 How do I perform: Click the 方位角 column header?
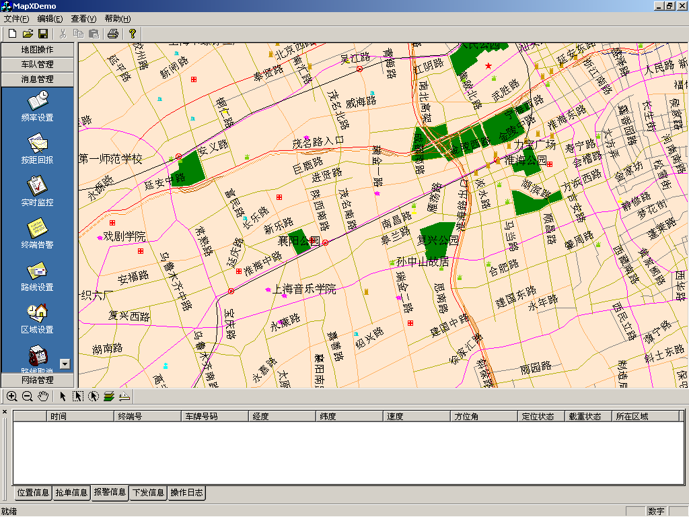click(484, 416)
